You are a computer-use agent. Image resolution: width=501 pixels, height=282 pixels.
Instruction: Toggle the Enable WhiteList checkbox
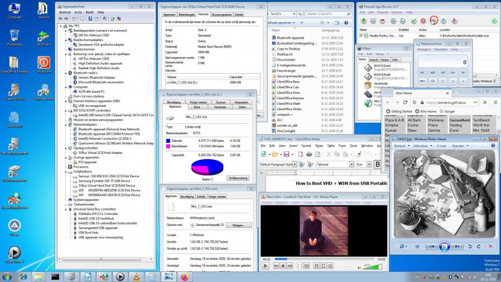coord(495,81)
